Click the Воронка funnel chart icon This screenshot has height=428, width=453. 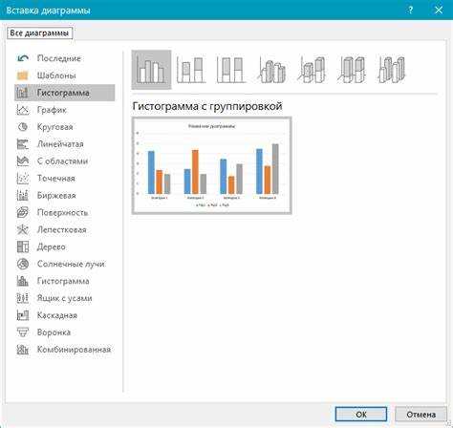[x=23, y=332]
